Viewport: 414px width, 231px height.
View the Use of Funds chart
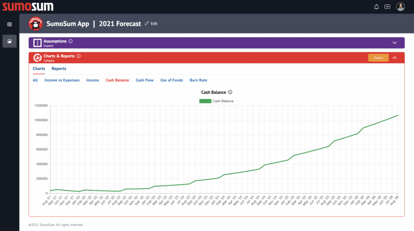click(x=171, y=80)
